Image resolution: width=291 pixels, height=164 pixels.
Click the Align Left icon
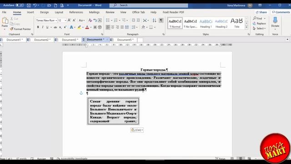click(x=108, y=27)
